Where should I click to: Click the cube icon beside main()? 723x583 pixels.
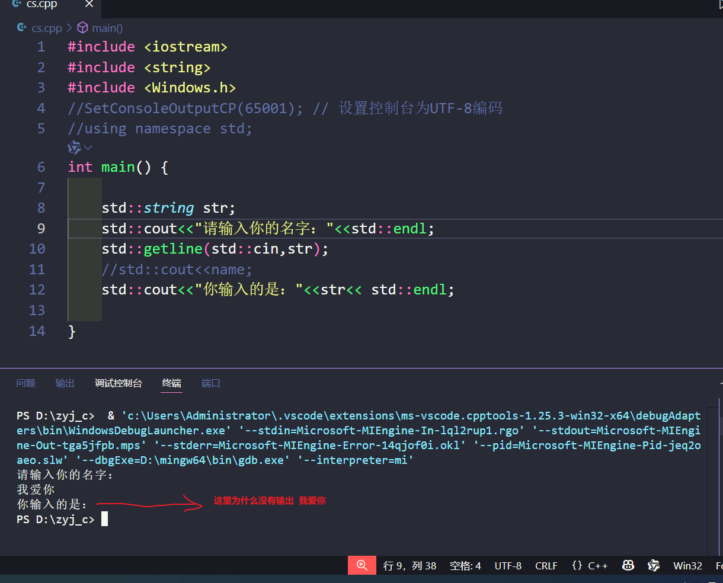click(x=83, y=28)
